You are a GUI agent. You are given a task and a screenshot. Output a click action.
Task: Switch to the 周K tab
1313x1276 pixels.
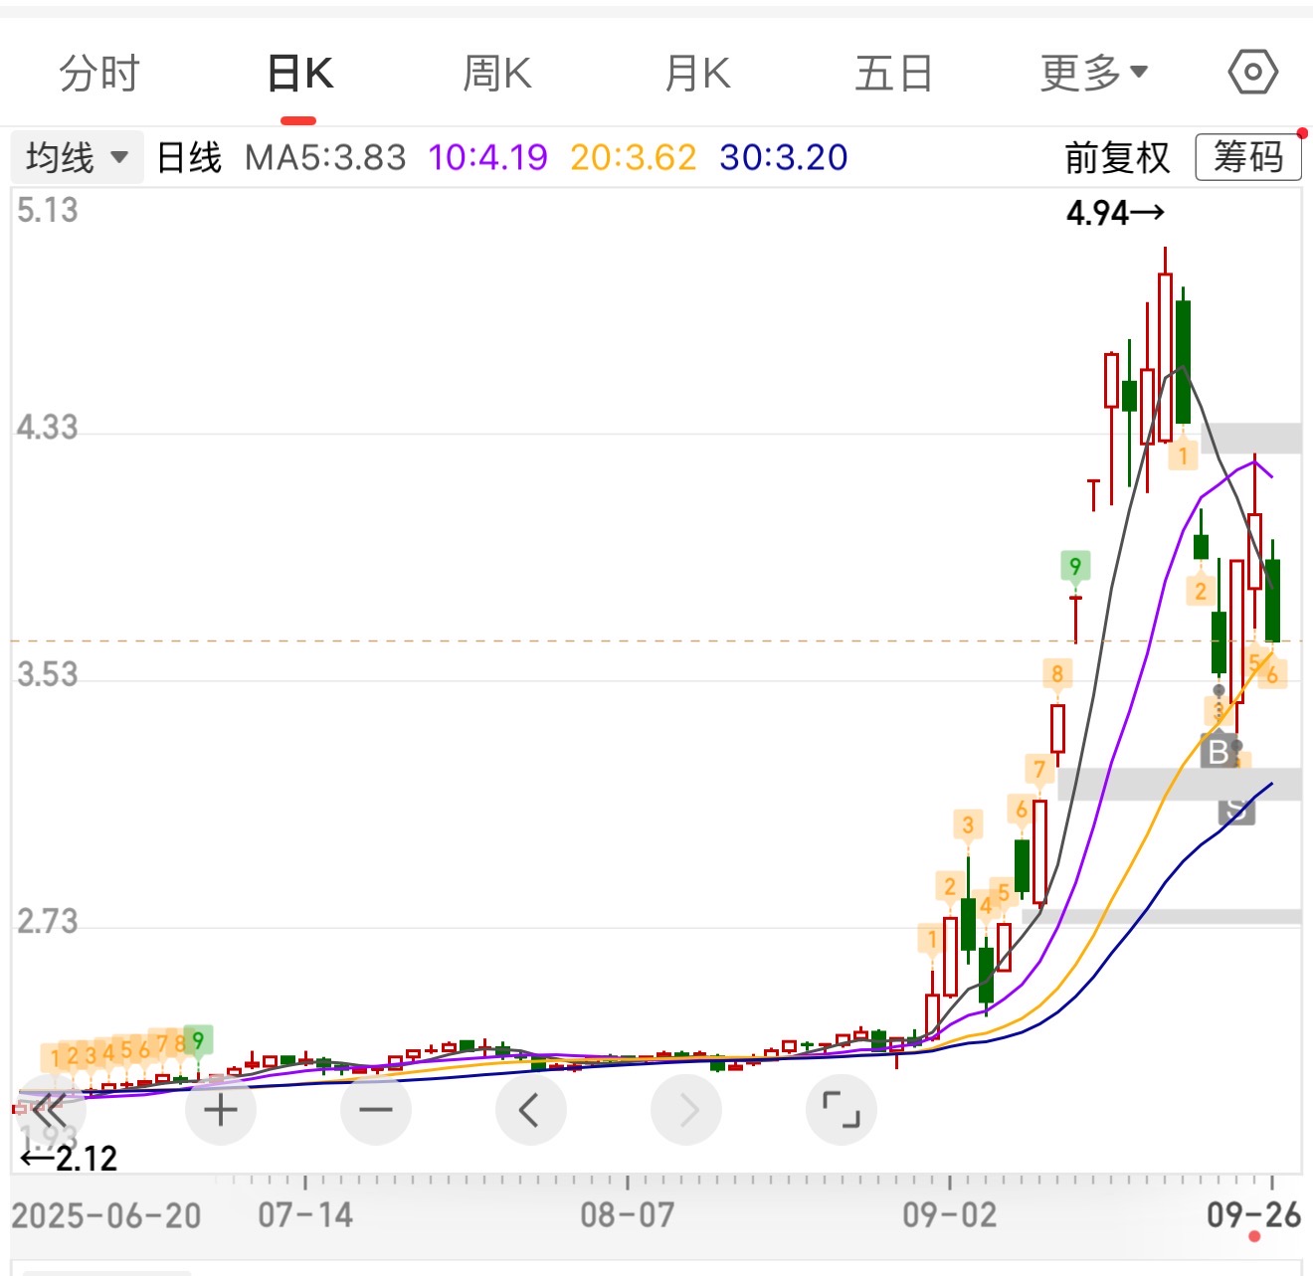point(497,74)
